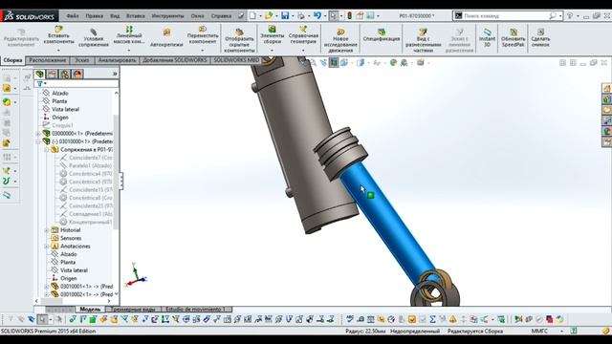Select the Модель bottom tab
Viewport: 612px width, 344px height.
(90, 310)
